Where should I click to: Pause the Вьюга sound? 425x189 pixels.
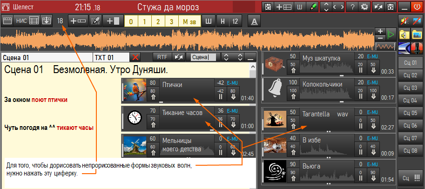360,175
